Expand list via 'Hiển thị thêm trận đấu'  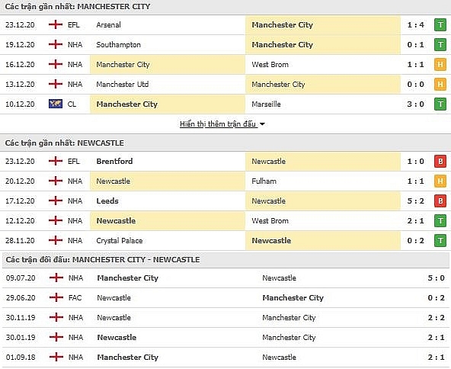(x=218, y=124)
